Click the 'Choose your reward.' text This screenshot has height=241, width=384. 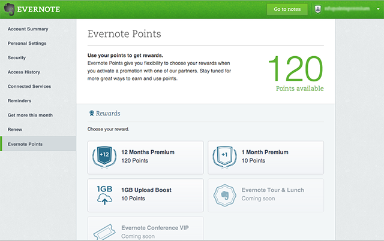point(108,129)
